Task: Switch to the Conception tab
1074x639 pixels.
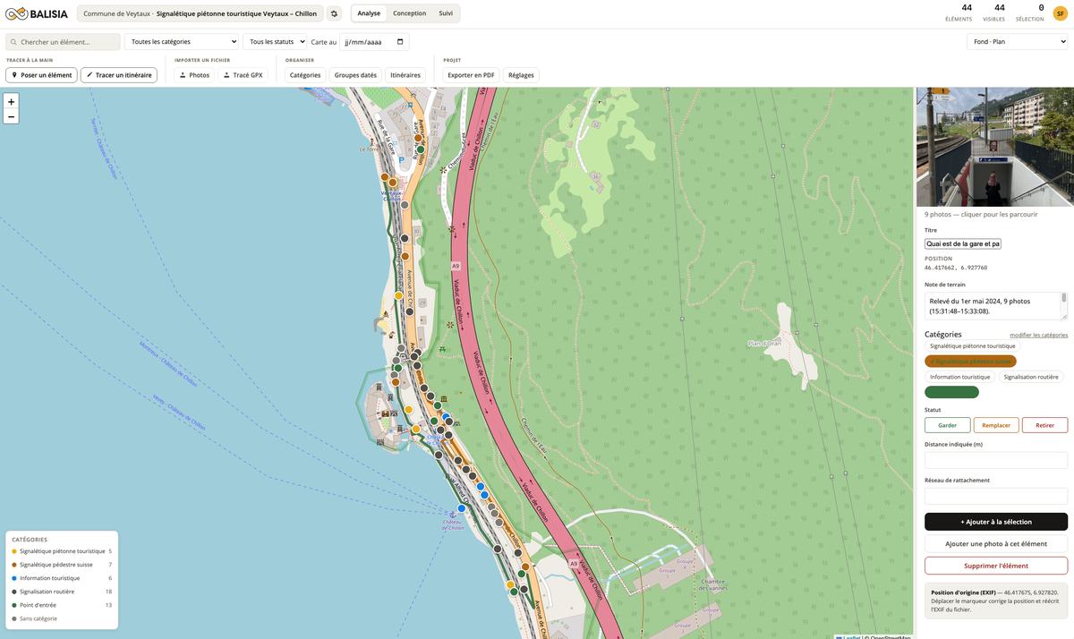Action: [409, 13]
